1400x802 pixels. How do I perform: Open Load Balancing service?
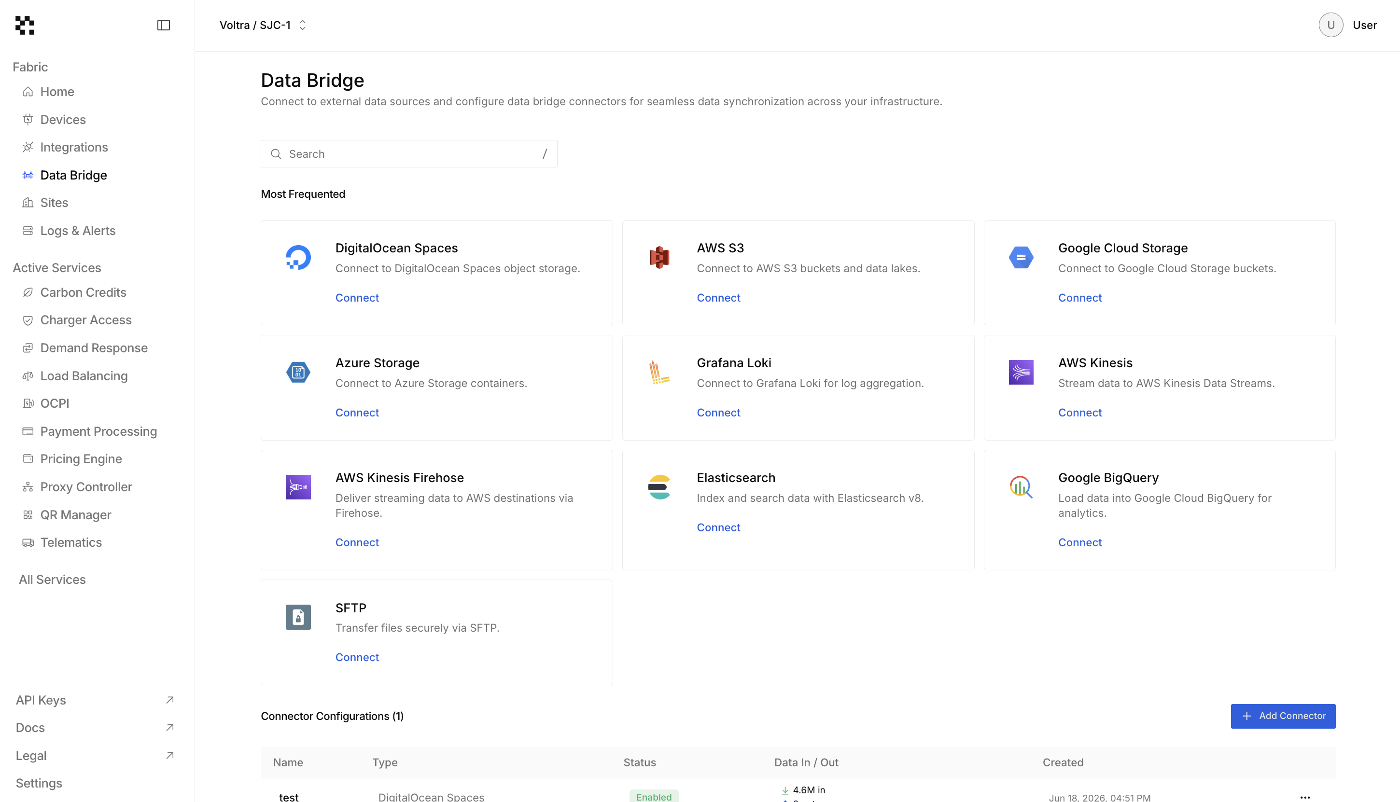tap(84, 375)
